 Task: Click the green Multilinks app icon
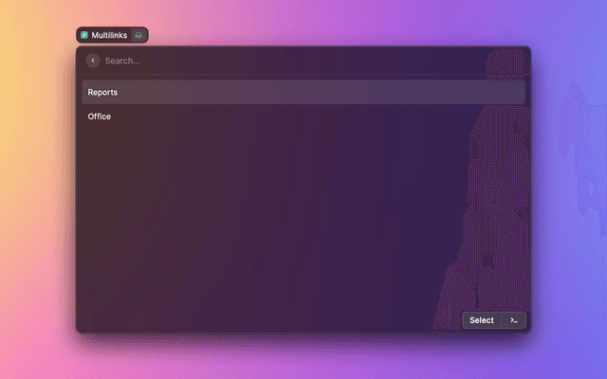click(x=84, y=35)
